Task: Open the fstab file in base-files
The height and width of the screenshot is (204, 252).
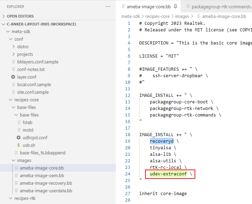Action: click(28, 122)
